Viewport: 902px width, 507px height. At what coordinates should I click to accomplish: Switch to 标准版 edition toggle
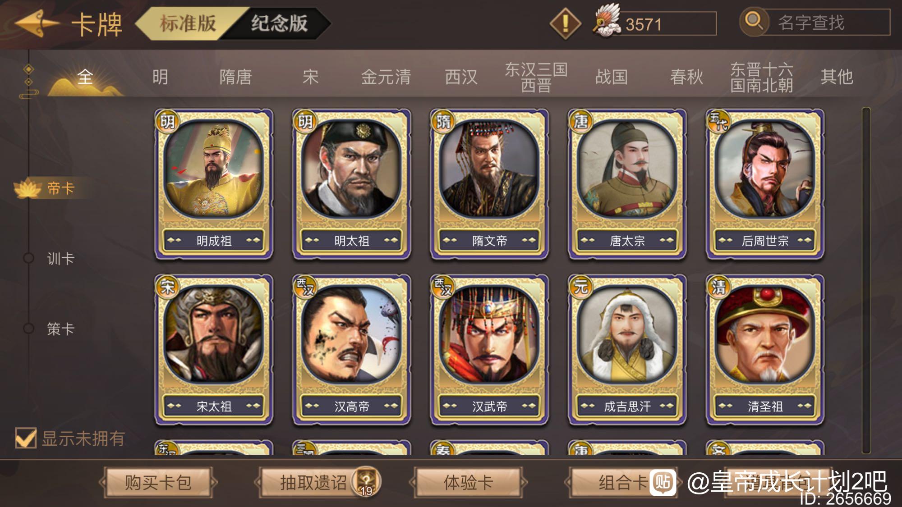tap(188, 23)
